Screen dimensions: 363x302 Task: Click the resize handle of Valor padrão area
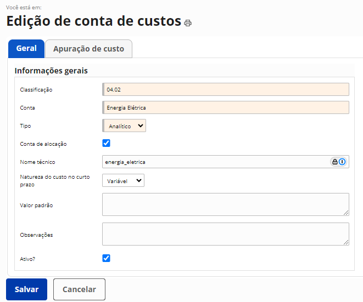coord(346,213)
